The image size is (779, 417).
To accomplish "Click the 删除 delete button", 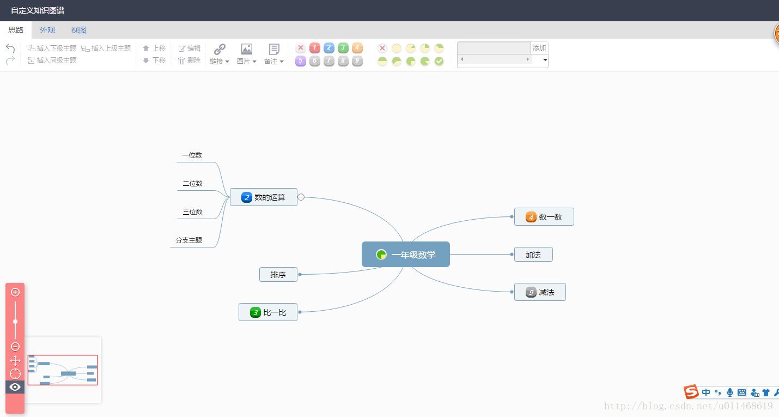I will click(x=190, y=61).
